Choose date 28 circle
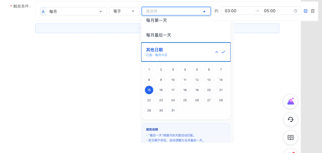 (221, 100)
